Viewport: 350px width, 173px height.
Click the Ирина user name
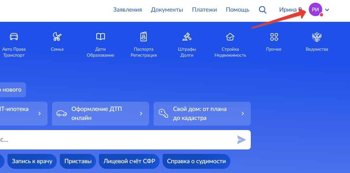291,10
